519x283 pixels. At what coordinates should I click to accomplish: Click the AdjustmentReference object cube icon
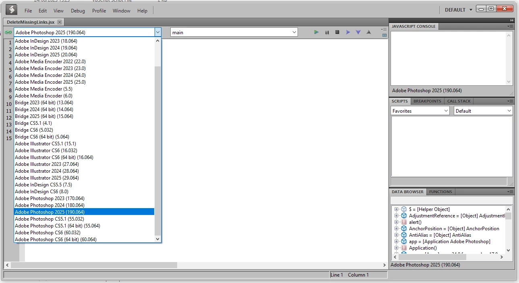click(404, 216)
